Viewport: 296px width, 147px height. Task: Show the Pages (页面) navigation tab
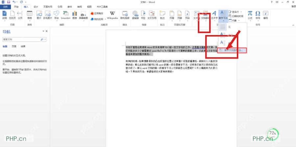[x=14, y=46]
